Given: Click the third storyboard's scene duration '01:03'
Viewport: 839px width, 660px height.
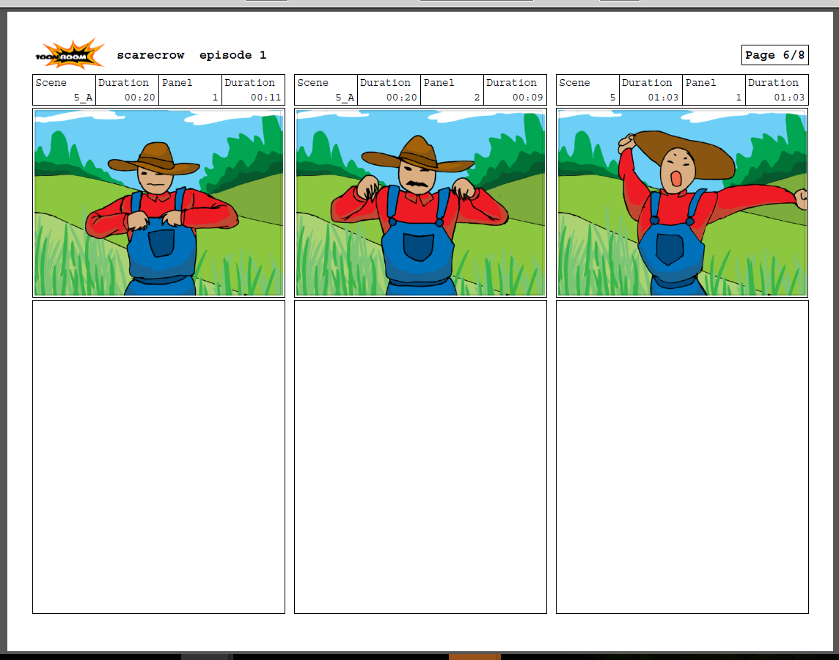Looking at the screenshot, I should [663, 98].
